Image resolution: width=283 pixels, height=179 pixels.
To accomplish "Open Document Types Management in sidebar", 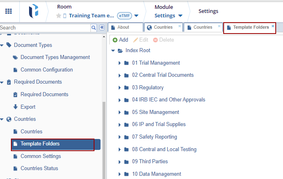I will (55, 57).
